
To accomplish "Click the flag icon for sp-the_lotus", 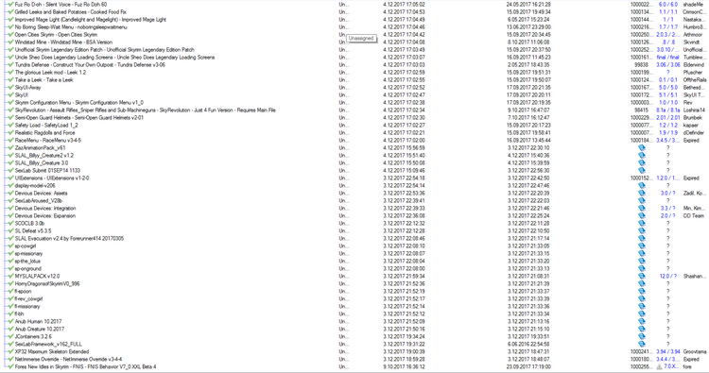I will tap(642, 261).
